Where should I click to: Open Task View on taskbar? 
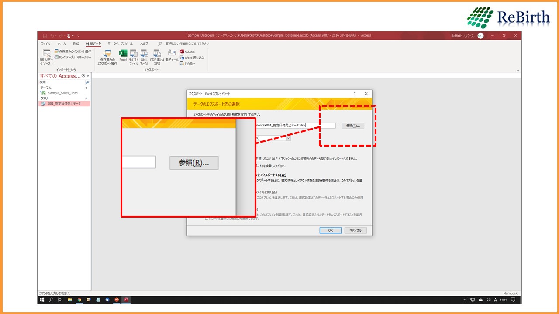tap(60, 300)
